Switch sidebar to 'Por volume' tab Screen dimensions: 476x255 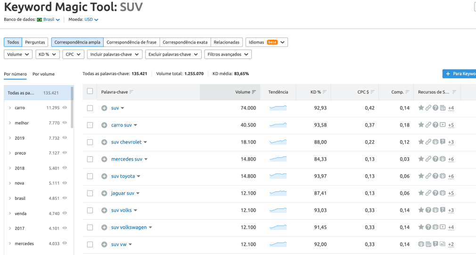click(43, 74)
